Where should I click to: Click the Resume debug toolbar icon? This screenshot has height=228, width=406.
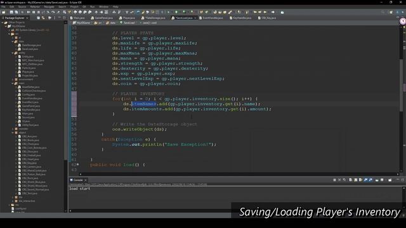point(29,12)
